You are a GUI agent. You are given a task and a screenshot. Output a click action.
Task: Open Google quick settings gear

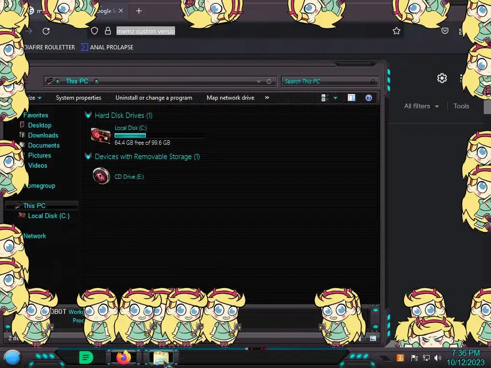[x=442, y=78]
